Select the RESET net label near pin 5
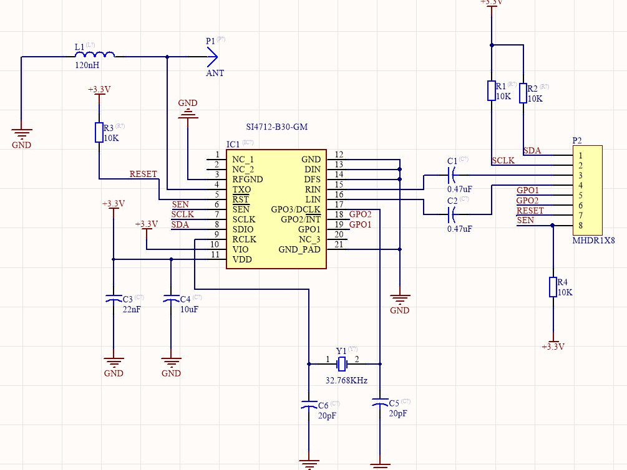 point(142,174)
